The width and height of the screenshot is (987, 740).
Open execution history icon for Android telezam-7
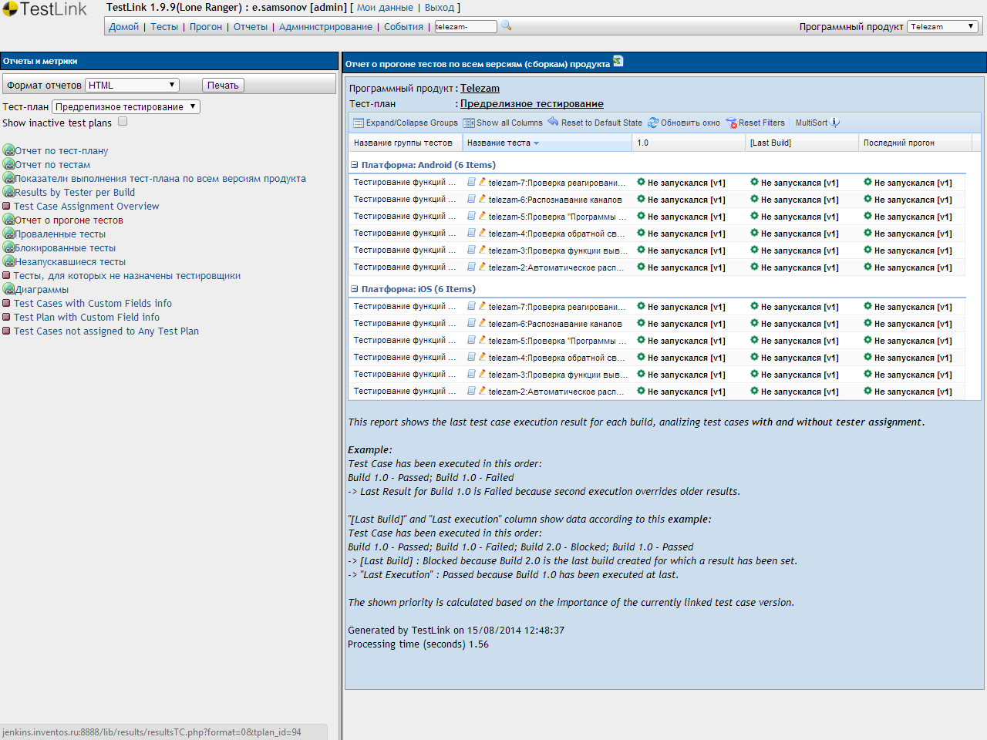point(471,182)
